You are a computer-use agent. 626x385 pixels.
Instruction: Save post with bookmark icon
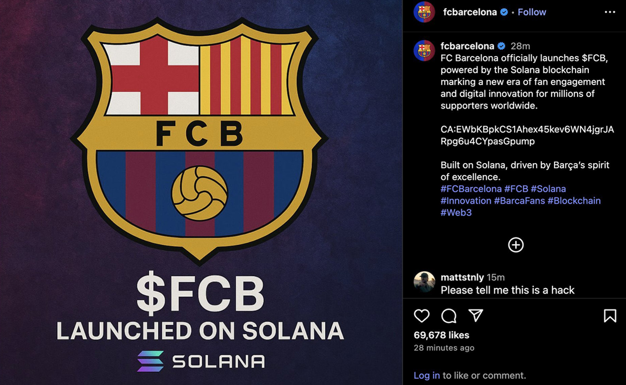click(x=610, y=316)
